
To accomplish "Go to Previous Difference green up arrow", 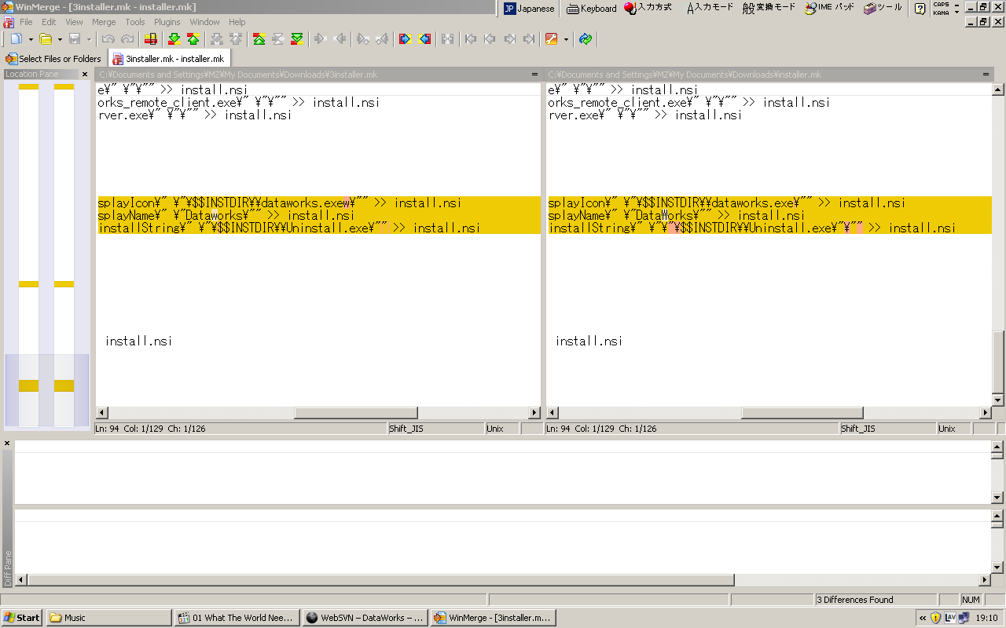I will tap(193, 38).
